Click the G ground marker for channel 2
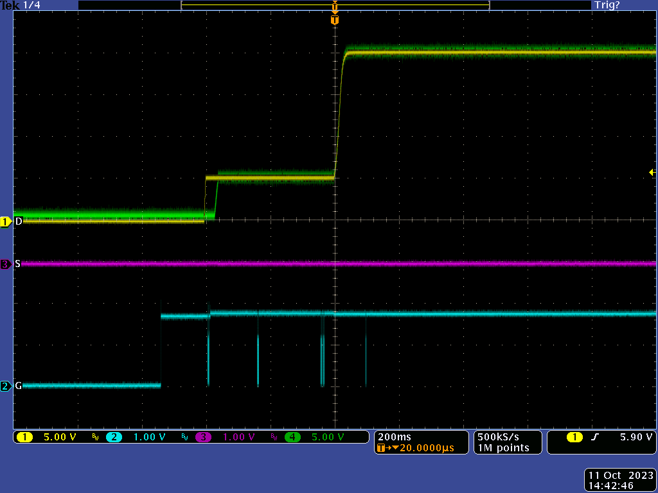The height and width of the screenshot is (493, 658). point(17,385)
